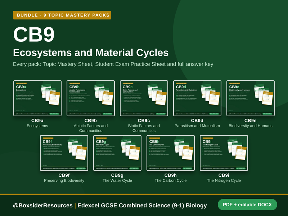Click the stacked sheets icon in CB9i card

237,149
